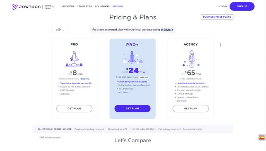Go to the Pricing page
Viewport: 266px width, 151px height.
tap(118, 6)
